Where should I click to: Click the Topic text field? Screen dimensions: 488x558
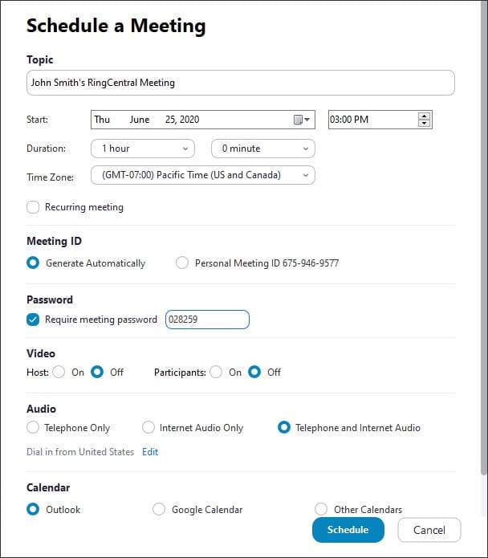click(240, 83)
